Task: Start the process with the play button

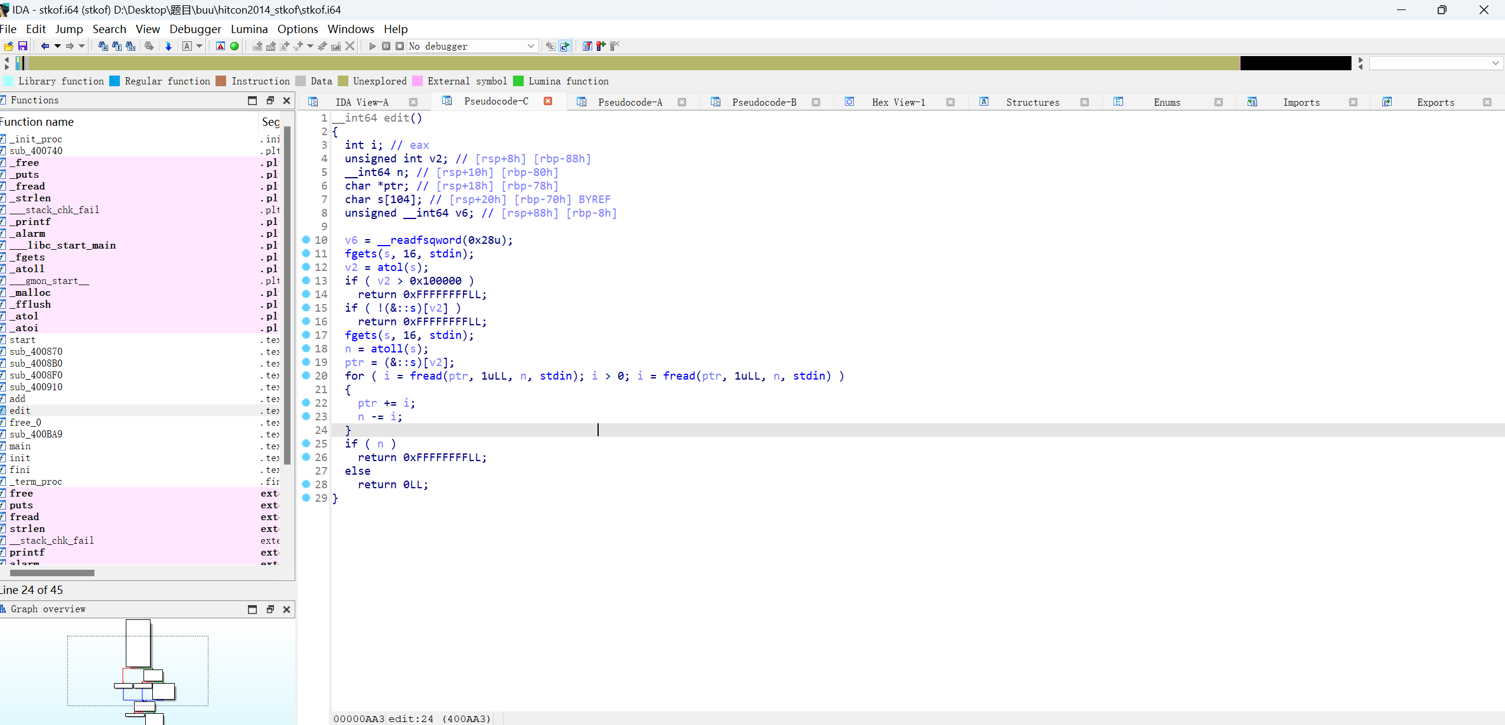Action: tap(373, 46)
